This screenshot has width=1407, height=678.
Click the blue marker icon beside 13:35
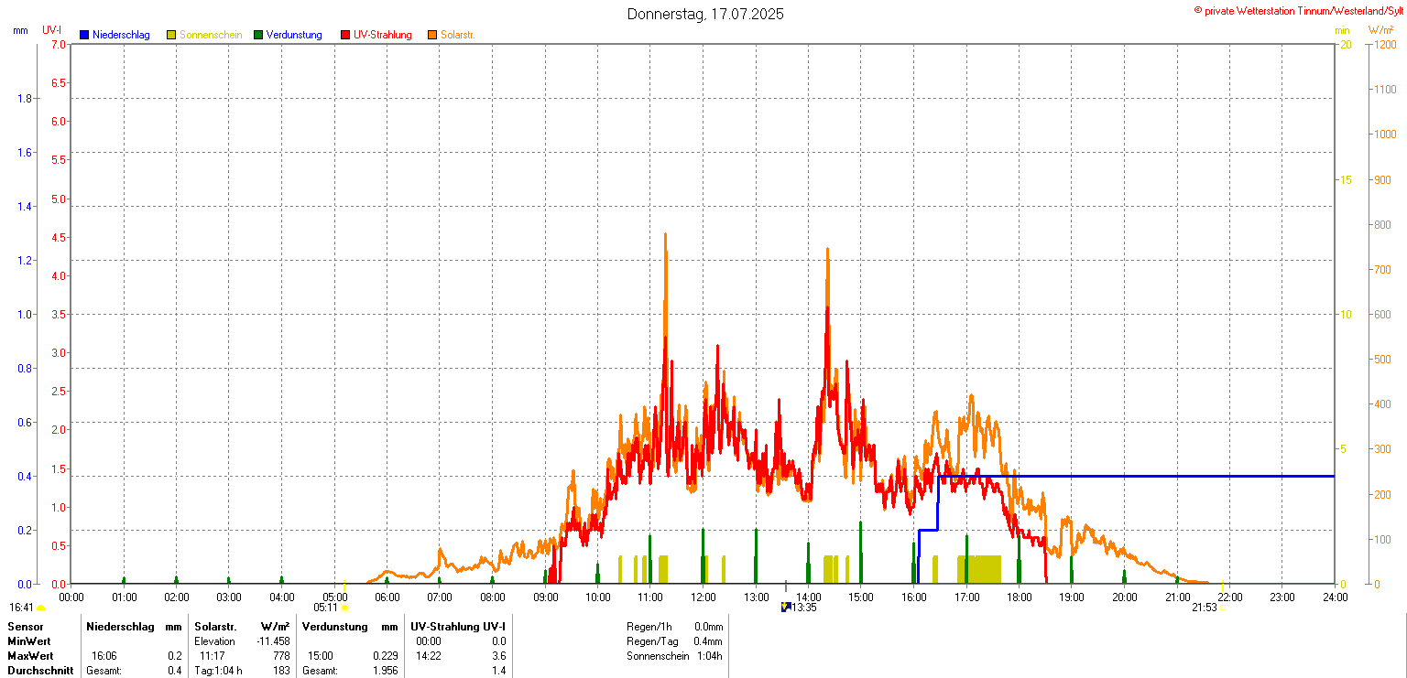pyautogui.click(x=785, y=607)
